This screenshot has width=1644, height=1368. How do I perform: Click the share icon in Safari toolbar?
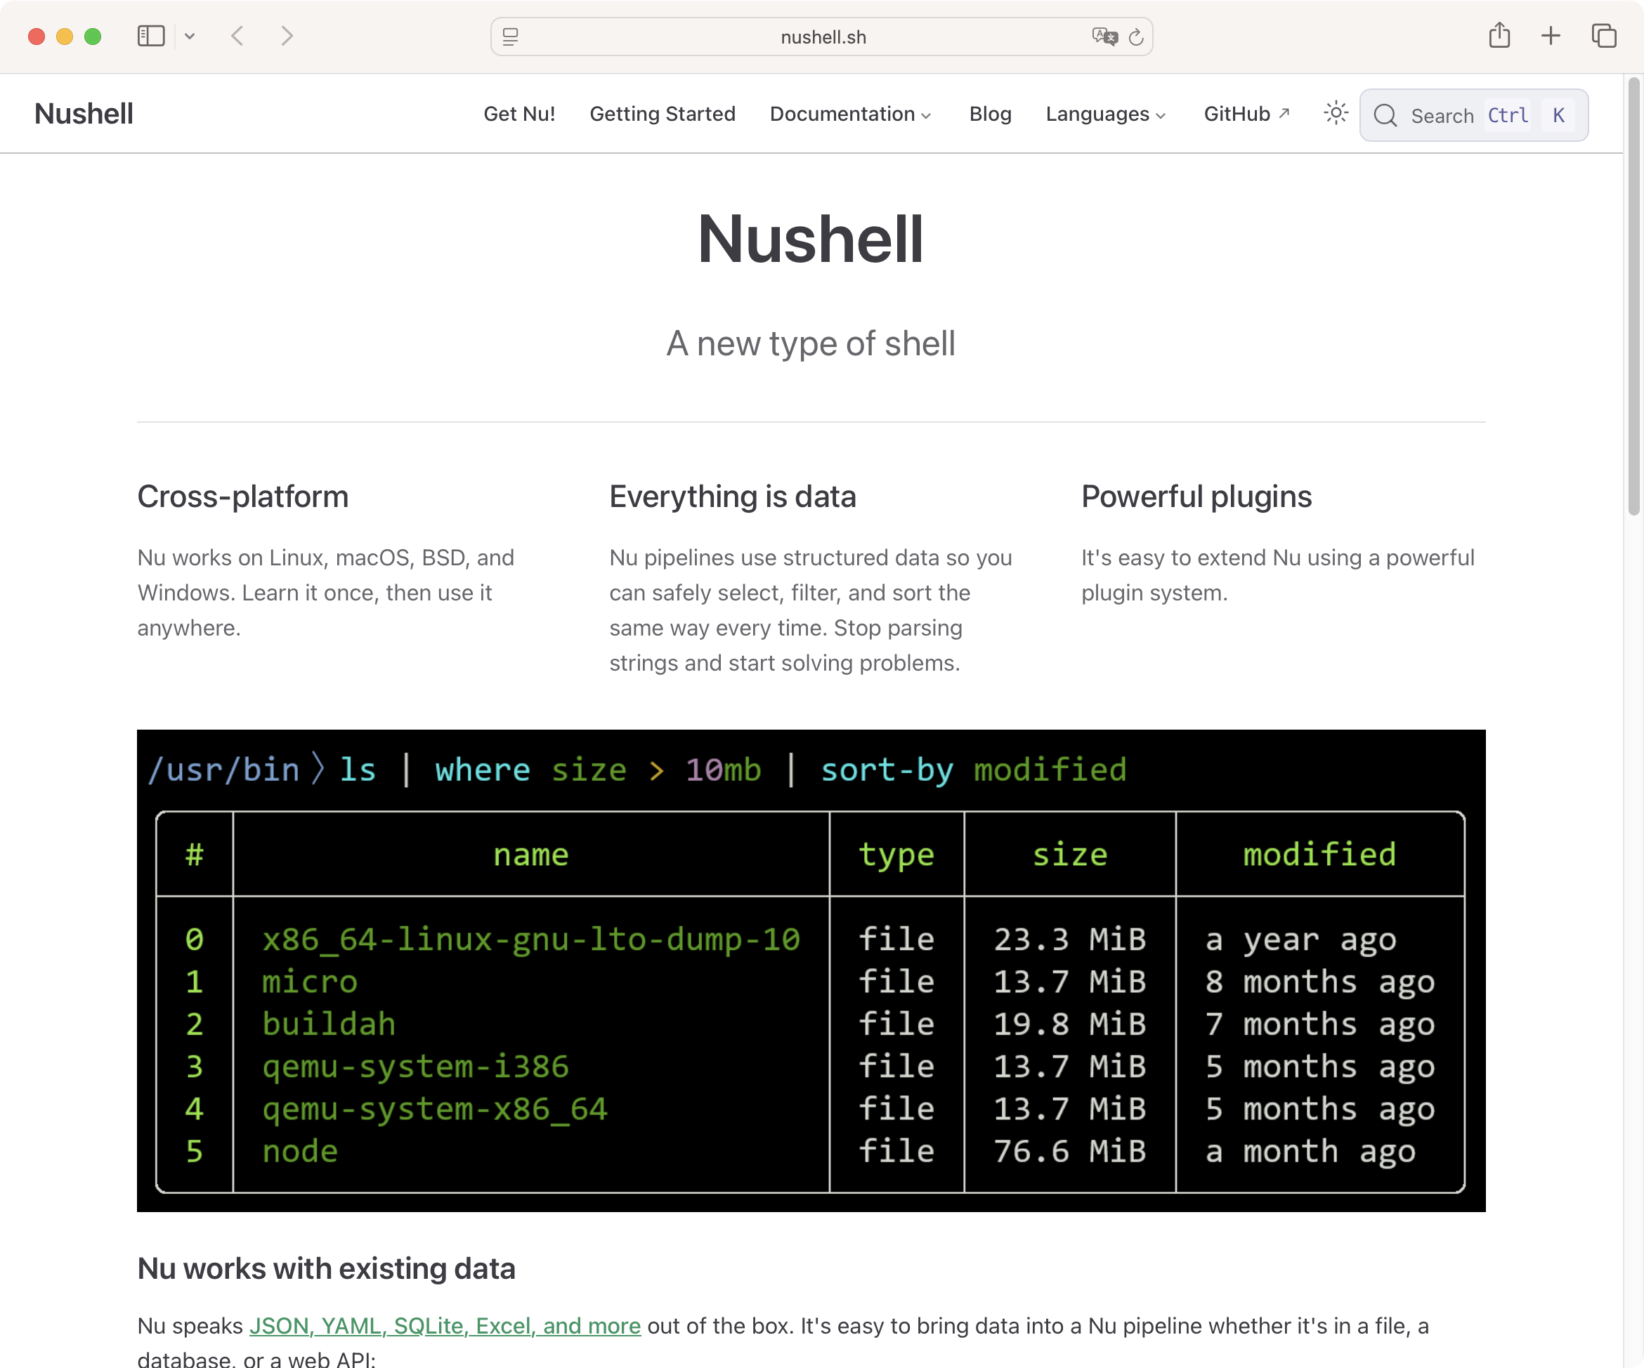click(1499, 35)
